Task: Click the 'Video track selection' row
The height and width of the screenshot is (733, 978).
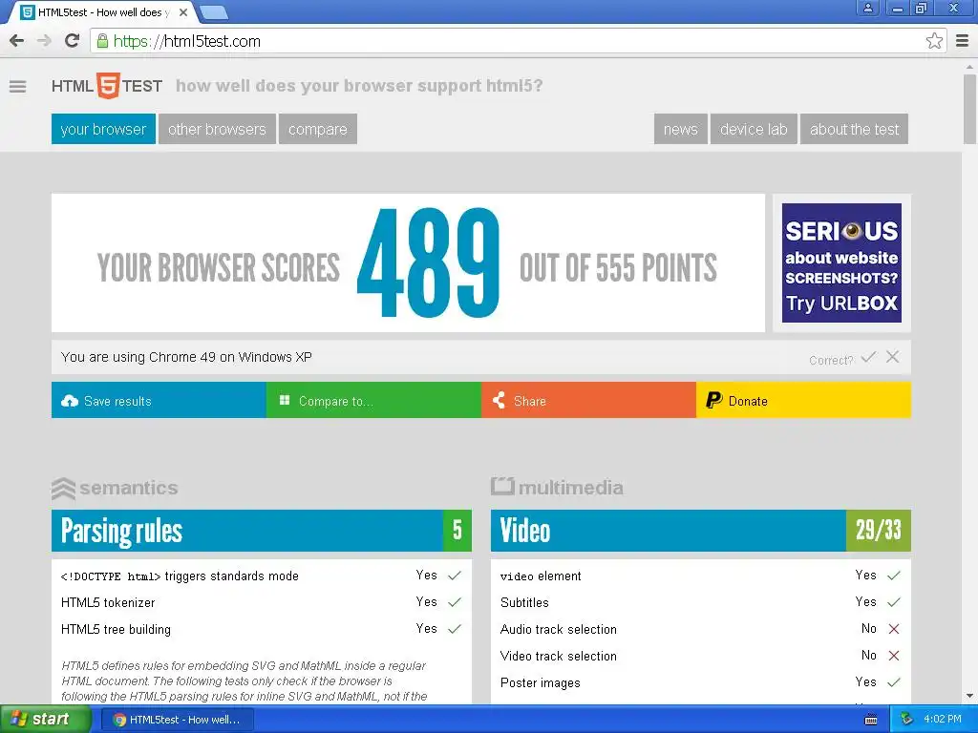Action: tap(701, 657)
